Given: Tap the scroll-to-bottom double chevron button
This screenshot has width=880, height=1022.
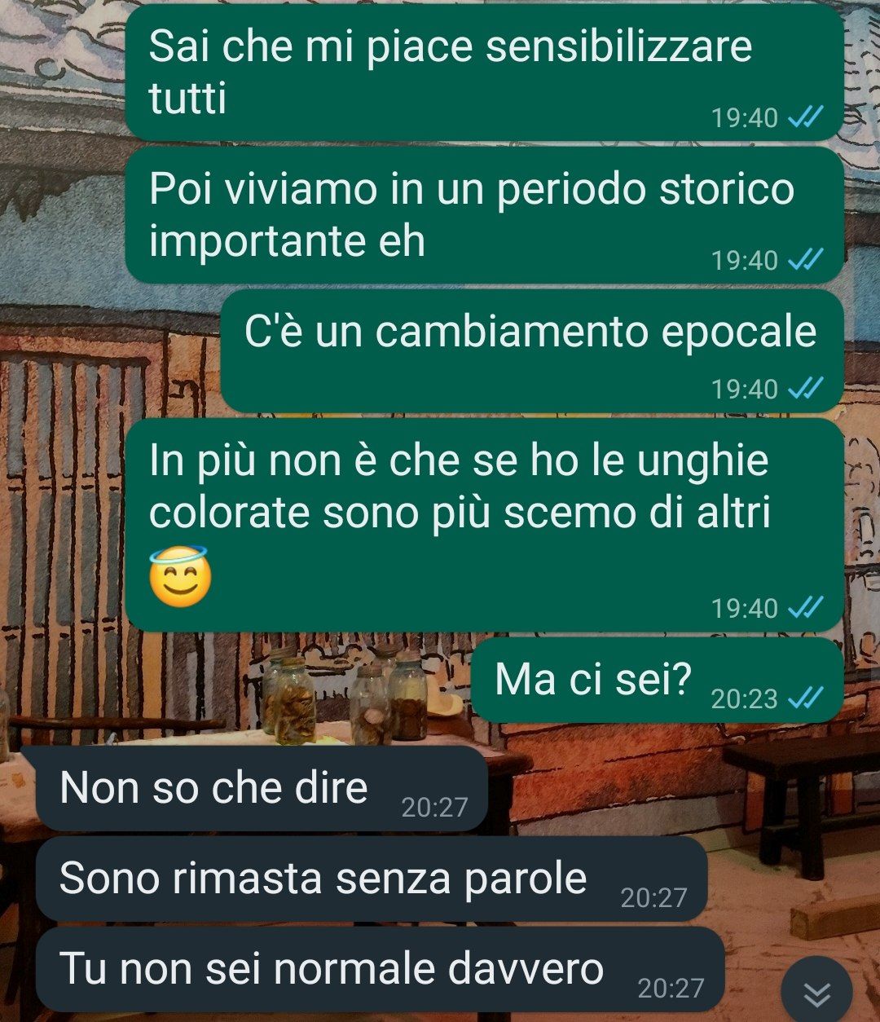Looking at the screenshot, I should pyautogui.click(x=816, y=992).
